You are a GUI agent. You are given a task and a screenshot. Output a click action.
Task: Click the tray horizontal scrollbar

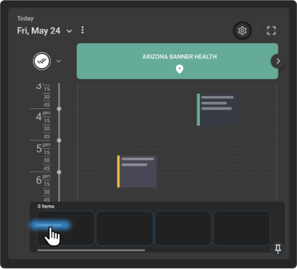click(x=91, y=250)
